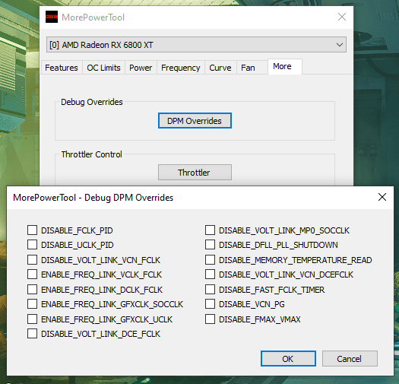The image size is (399, 384).
Task: Toggle DISABLE_DFLL_PLL_SHUTDOWN checkbox
Action: (x=210, y=244)
